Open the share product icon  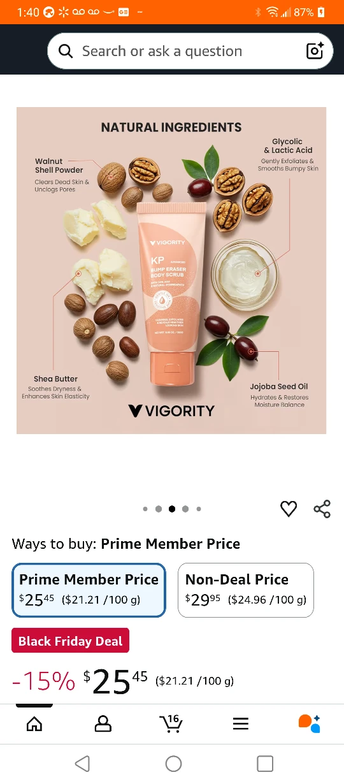[x=322, y=509]
